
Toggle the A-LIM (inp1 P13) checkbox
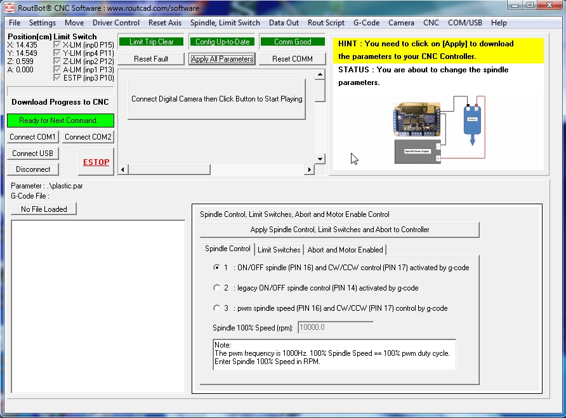[x=56, y=69]
